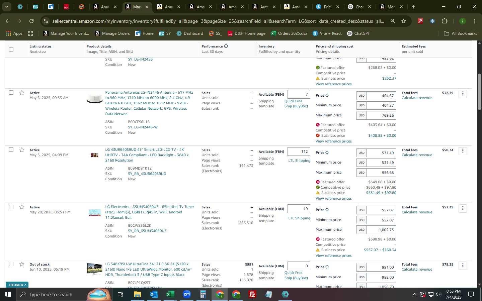Show hidden system tray icons

(x=414, y=294)
